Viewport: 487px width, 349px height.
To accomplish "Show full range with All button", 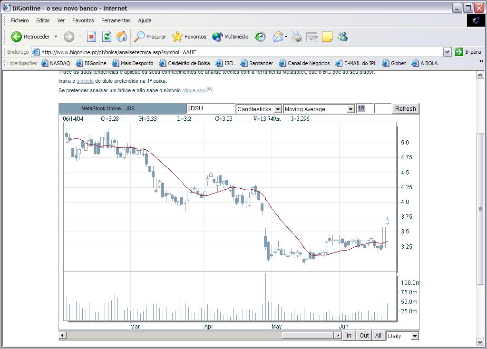I will point(378,336).
